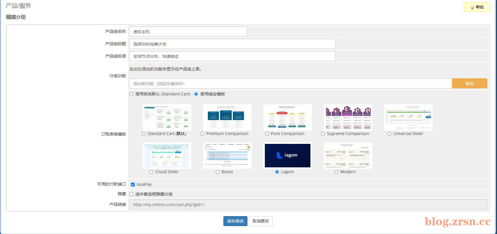The height and width of the screenshot is (234, 497).
Task: Click the 保存更改 button
Action: [x=235, y=221]
